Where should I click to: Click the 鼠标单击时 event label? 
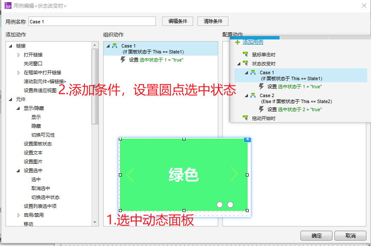pos(264,55)
